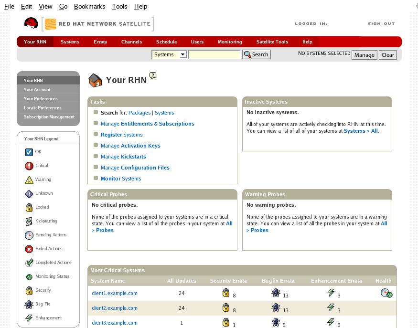Open Locale Preferences in the sidebar
Viewport: 418px width, 328px height.
coord(43,107)
